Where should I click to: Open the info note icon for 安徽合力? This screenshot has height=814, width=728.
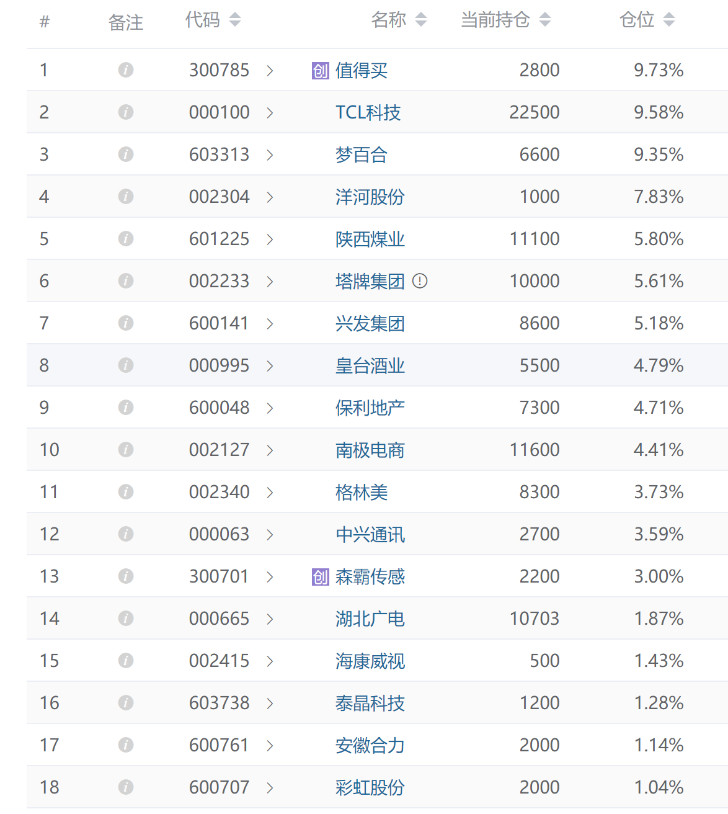(126, 745)
